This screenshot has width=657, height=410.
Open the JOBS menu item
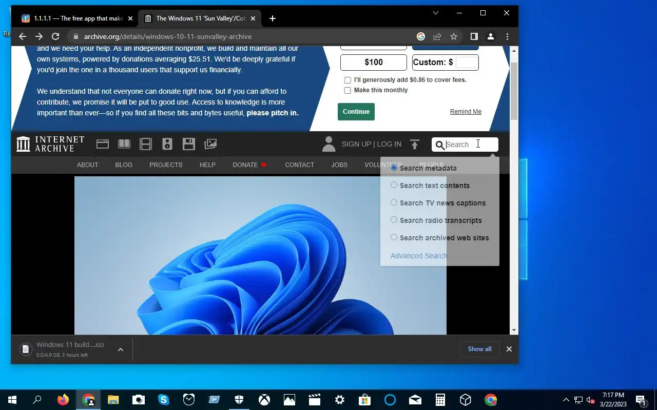pyautogui.click(x=339, y=165)
